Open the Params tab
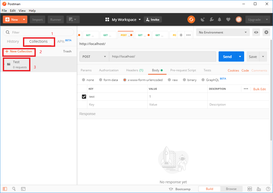Image resolution: width=273 pixels, height=193 pixels. click(86, 70)
